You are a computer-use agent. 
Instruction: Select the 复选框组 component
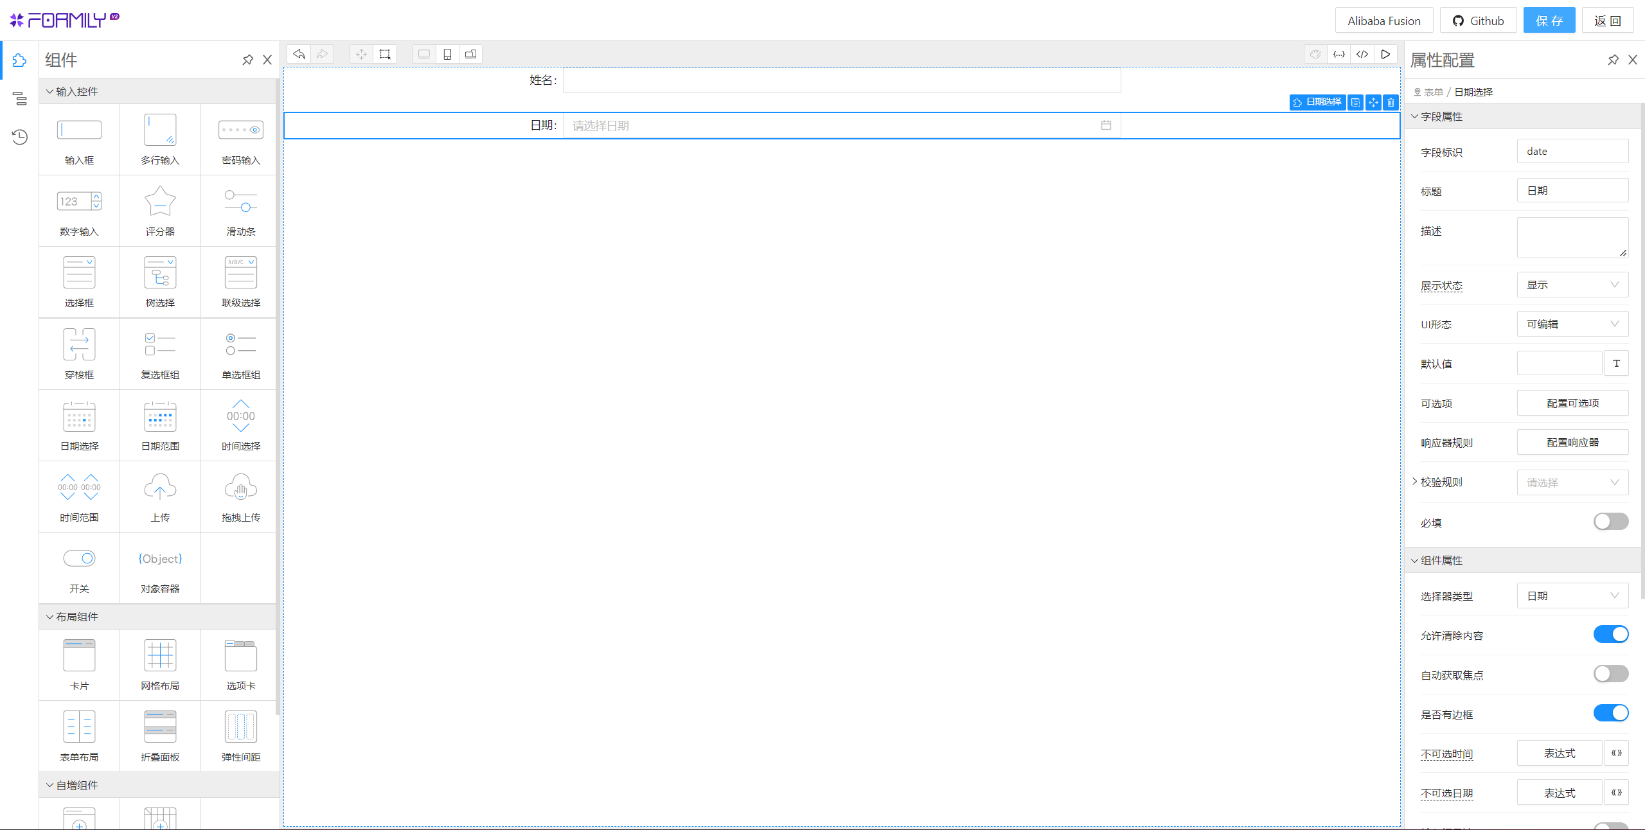click(x=160, y=354)
